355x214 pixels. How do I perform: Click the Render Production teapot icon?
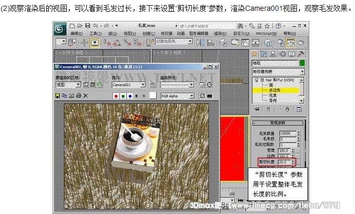pyautogui.click(x=301, y=43)
